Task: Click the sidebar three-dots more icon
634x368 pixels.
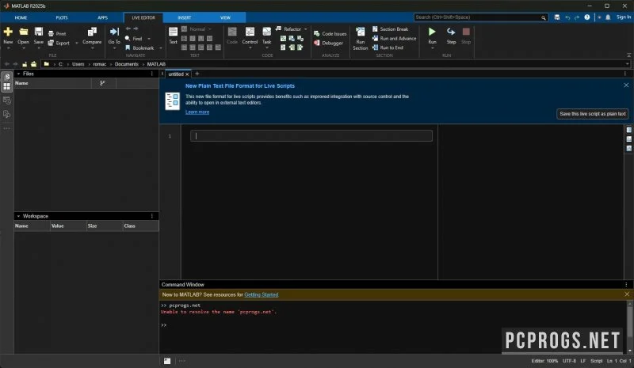Action: [7, 128]
